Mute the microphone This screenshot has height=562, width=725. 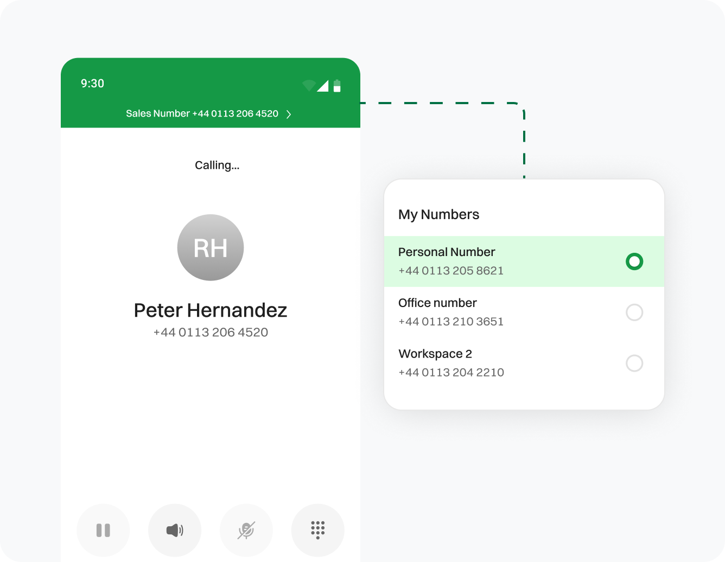pos(246,530)
